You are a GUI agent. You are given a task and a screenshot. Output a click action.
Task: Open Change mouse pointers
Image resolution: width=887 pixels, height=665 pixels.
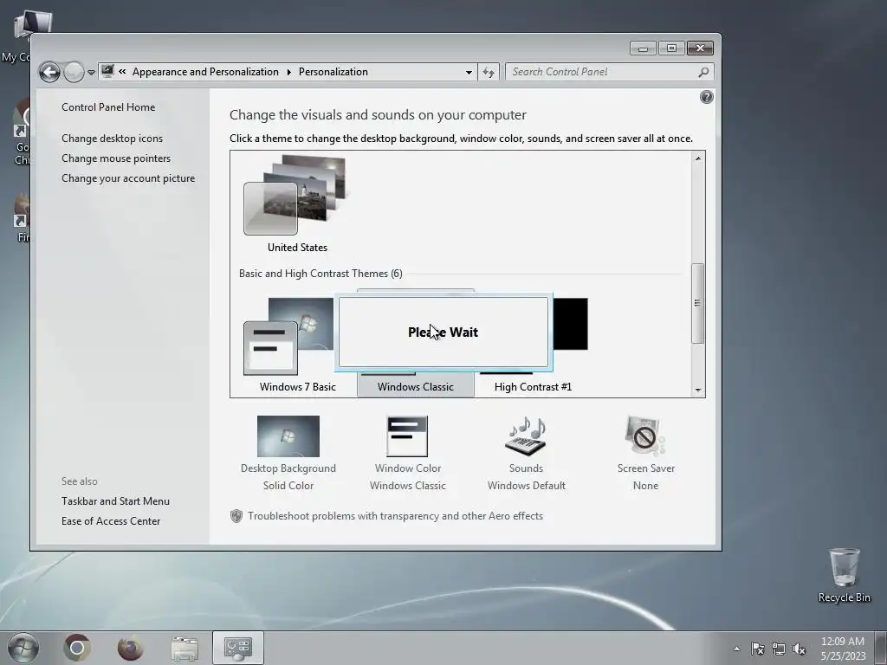click(116, 158)
